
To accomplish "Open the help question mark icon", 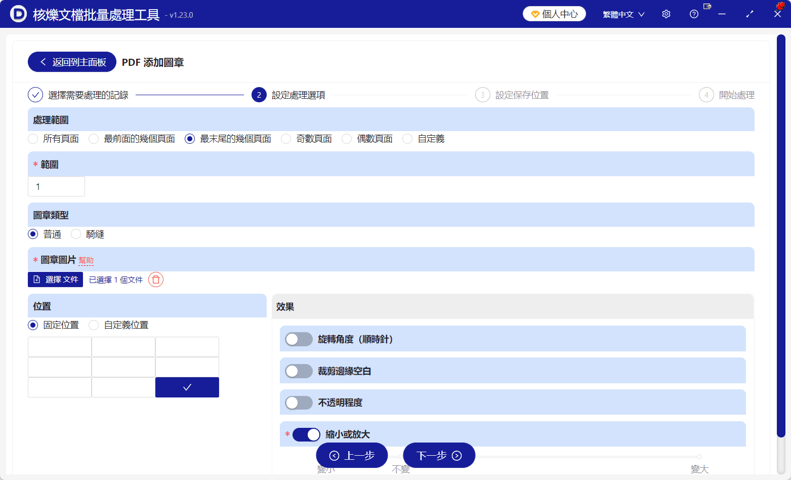I will coord(694,14).
